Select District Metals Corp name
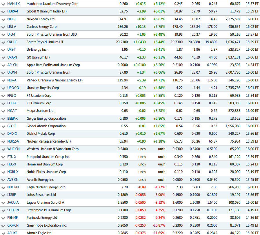This screenshot has width=260, height=235. pos(41,133)
